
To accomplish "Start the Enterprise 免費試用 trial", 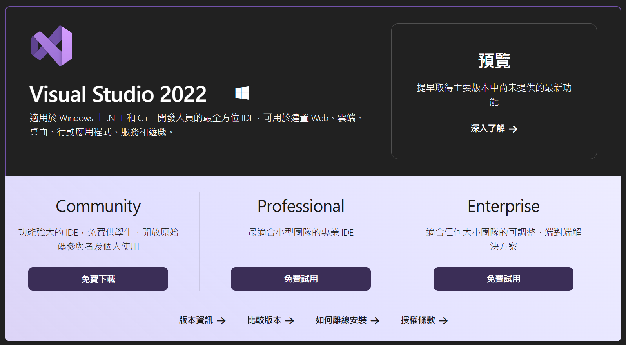I will pos(503,279).
